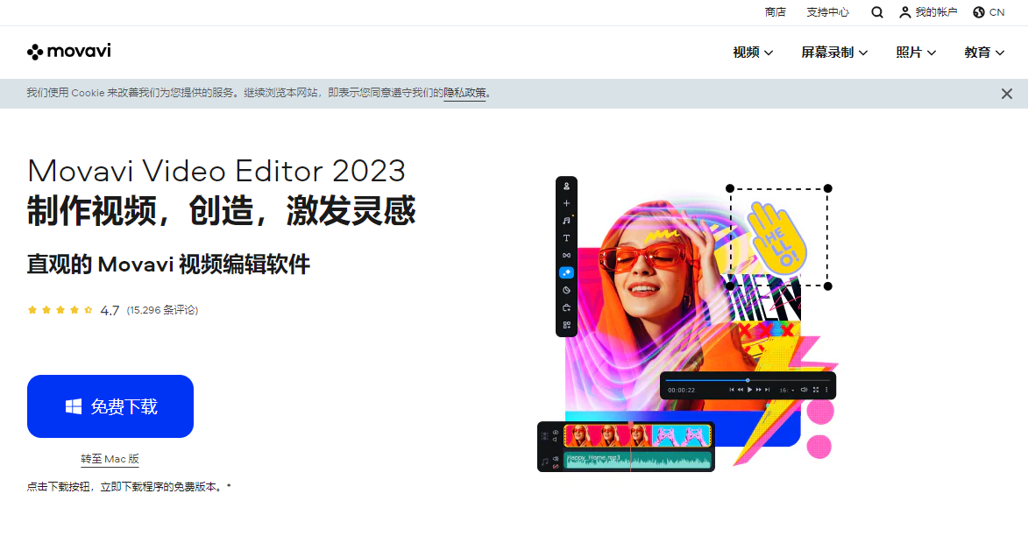1028x536 pixels.
Task: Click the Movavi logo
Action: 69,51
